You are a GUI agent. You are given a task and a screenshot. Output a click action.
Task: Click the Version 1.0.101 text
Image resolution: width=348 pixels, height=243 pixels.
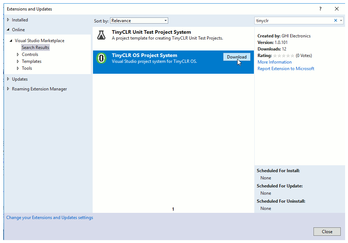tap(272, 42)
